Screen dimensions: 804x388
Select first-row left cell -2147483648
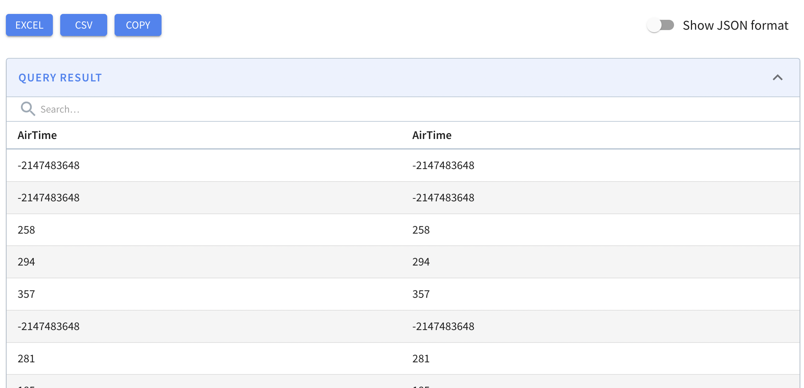click(x=48, y=165)
